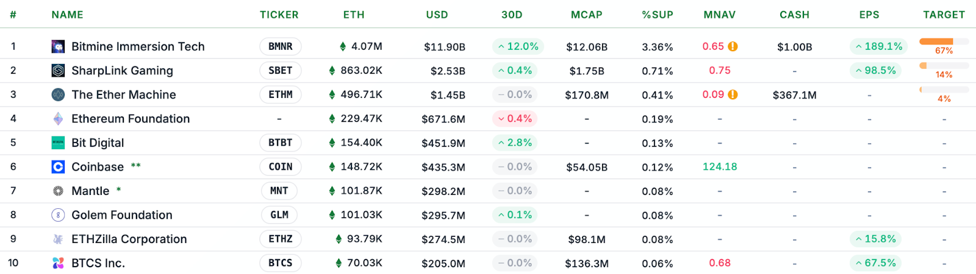Viewport: 976px width, 274px height.
Task: Sort the table by ETH column header
Action: tap(354, 15)
